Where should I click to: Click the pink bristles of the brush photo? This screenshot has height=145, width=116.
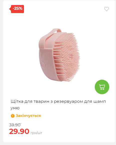pyautogui.click(x=66, y=57)
